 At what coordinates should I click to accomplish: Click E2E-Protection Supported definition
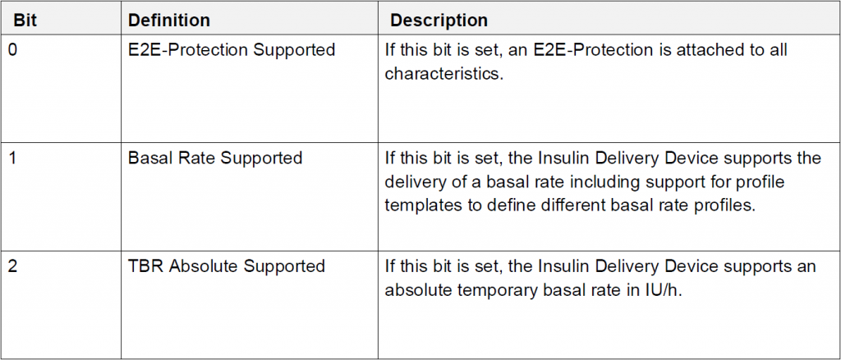pos(232,50)
